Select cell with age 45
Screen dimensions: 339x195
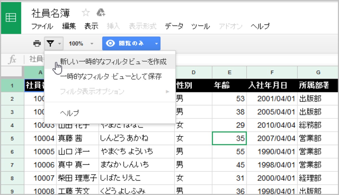click(x=229, y=165)
